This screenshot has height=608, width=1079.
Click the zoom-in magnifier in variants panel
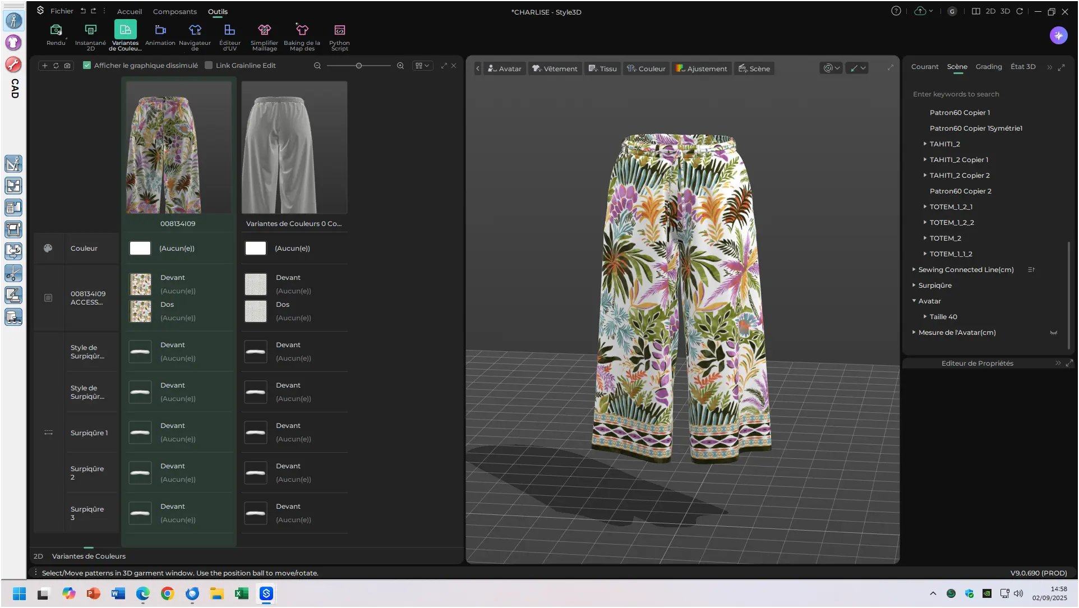[x=400, y=66]
